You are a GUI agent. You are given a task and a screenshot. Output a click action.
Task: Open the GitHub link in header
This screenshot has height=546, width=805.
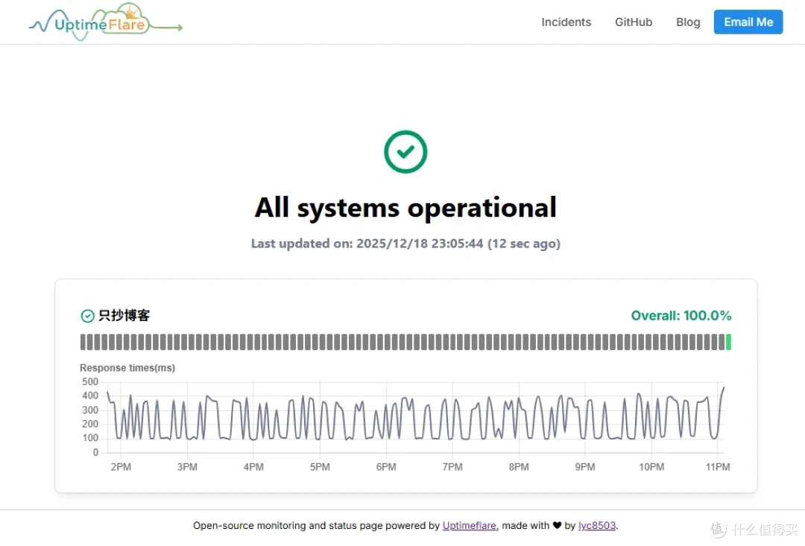click(x=634, y=22)
